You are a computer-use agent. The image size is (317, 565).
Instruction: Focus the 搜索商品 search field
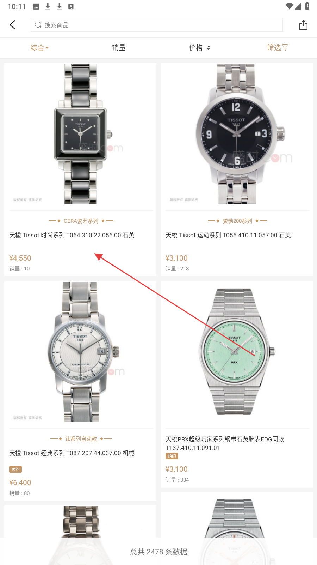click(157, 25)
